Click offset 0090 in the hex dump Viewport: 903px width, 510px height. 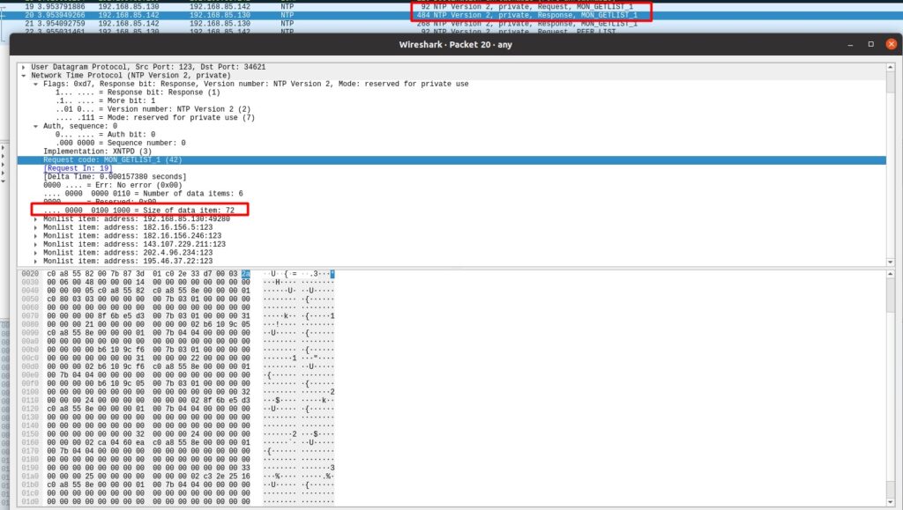[31, 333]
